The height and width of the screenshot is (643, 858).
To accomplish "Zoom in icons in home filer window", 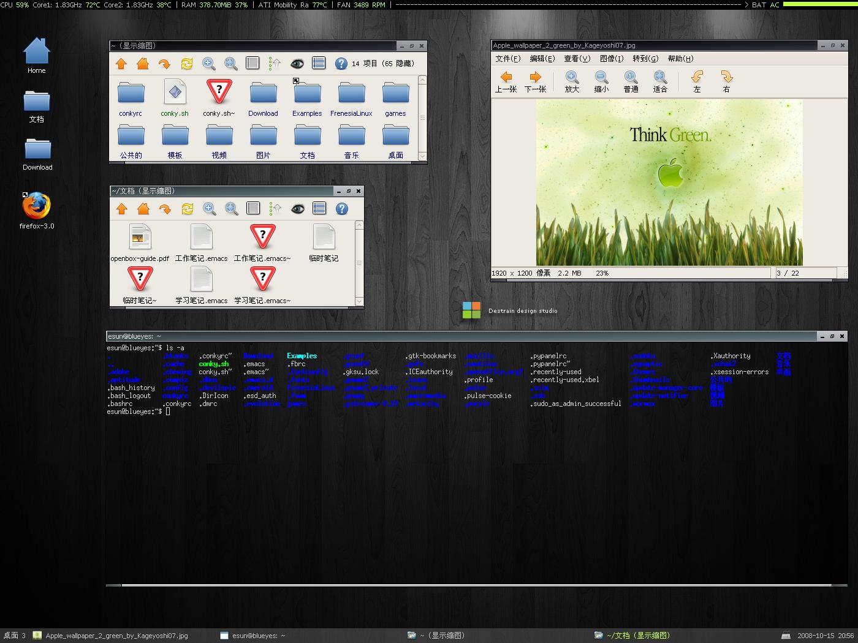I will pyautogui.click(x=209, y=64).
